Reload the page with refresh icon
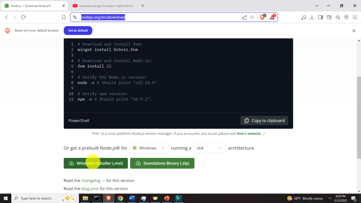Viewport: 361px width, 203px height. (24, 17)
